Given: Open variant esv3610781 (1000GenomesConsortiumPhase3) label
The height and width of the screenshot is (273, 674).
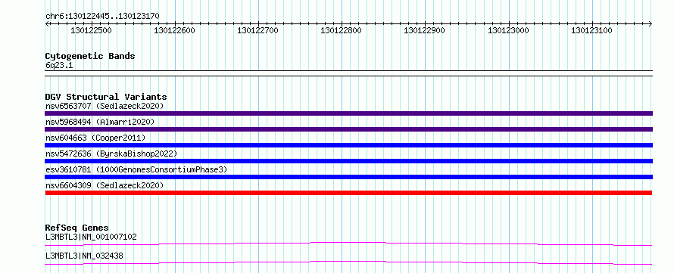Looking at the screenshot, I should (136, 169).
